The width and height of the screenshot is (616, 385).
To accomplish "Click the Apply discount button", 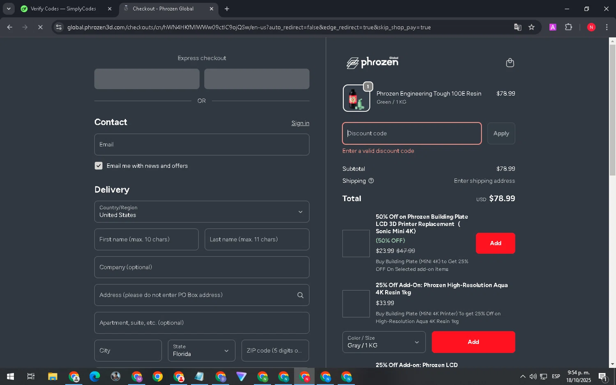I will point(501,133).
